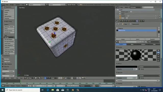Click the 3D view editor type icon

[x=4, y=78]
